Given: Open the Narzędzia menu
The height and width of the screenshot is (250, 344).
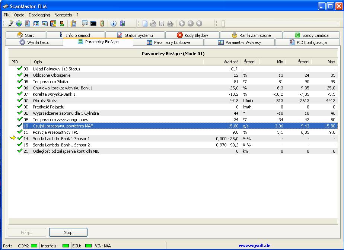Looking at the screenshot, I should pyautogui.click(x=63, y=15).
